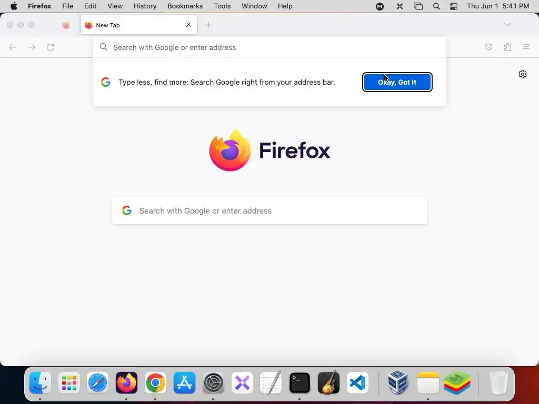This screenshot has height=404, width=539.
Task: Click the crossed tools menu bar icon
Action: point(400,6)
